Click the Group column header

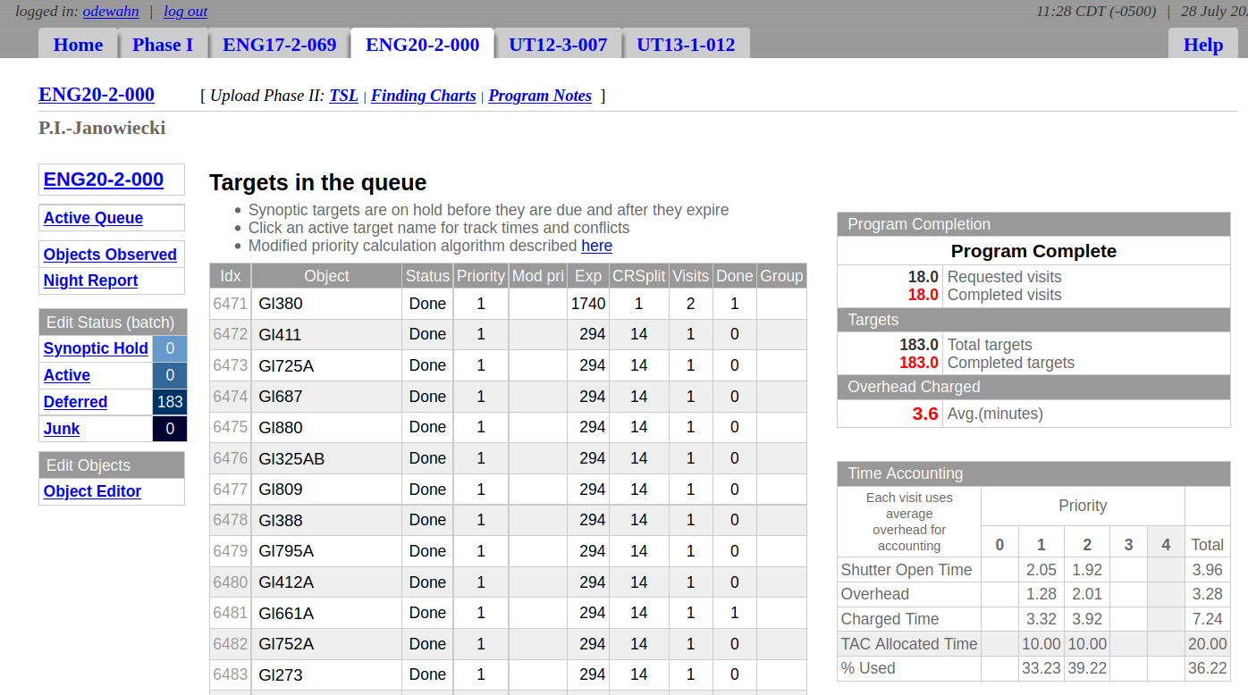point(782,276)
